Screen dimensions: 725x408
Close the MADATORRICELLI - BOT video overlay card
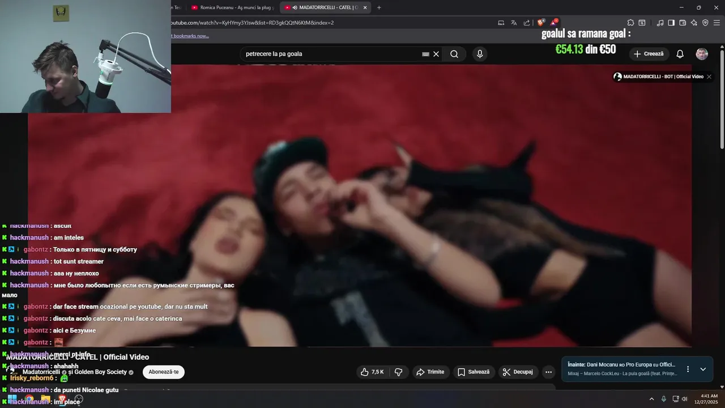(x=709, y=76)
